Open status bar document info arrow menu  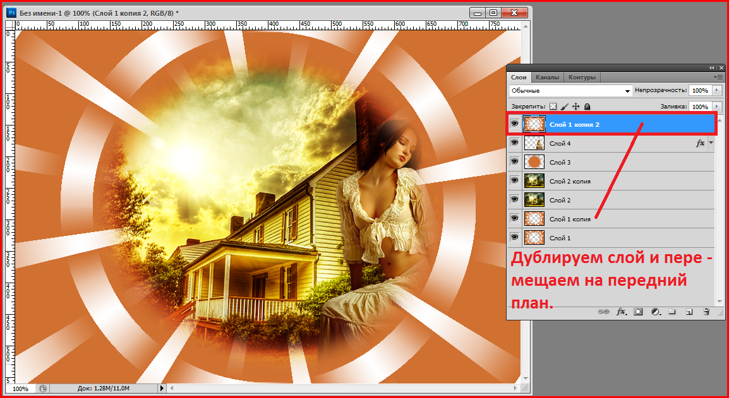[x=162, y=388]
